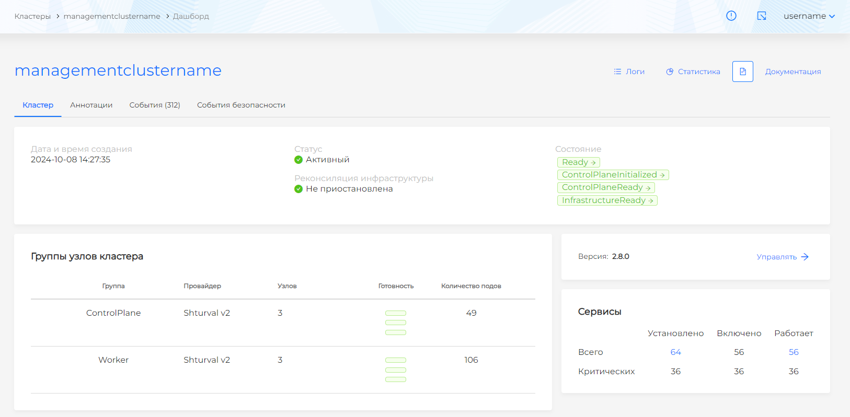
Task: Expand the Ready condition badge
Action: [578, 162]
